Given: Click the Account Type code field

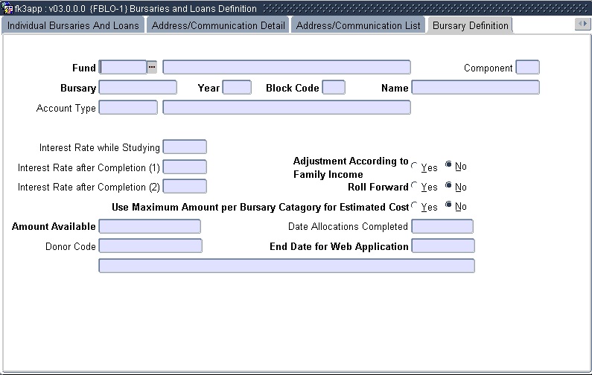Looking at the screenshot, I should pos(128,108).
